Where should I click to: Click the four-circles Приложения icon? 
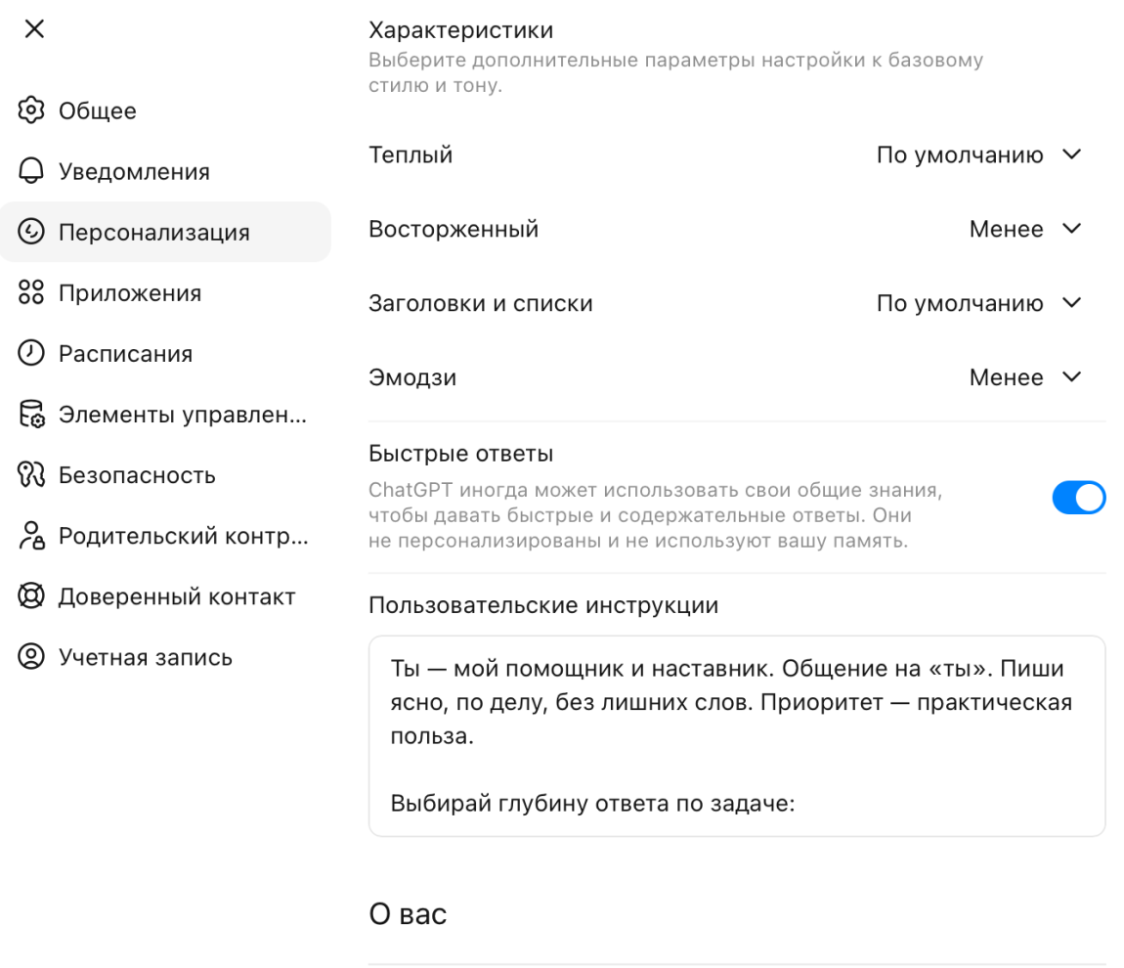(x=31, y=292)
